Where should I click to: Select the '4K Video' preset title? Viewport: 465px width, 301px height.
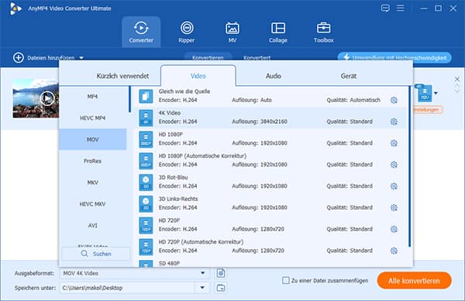point(169,113)
